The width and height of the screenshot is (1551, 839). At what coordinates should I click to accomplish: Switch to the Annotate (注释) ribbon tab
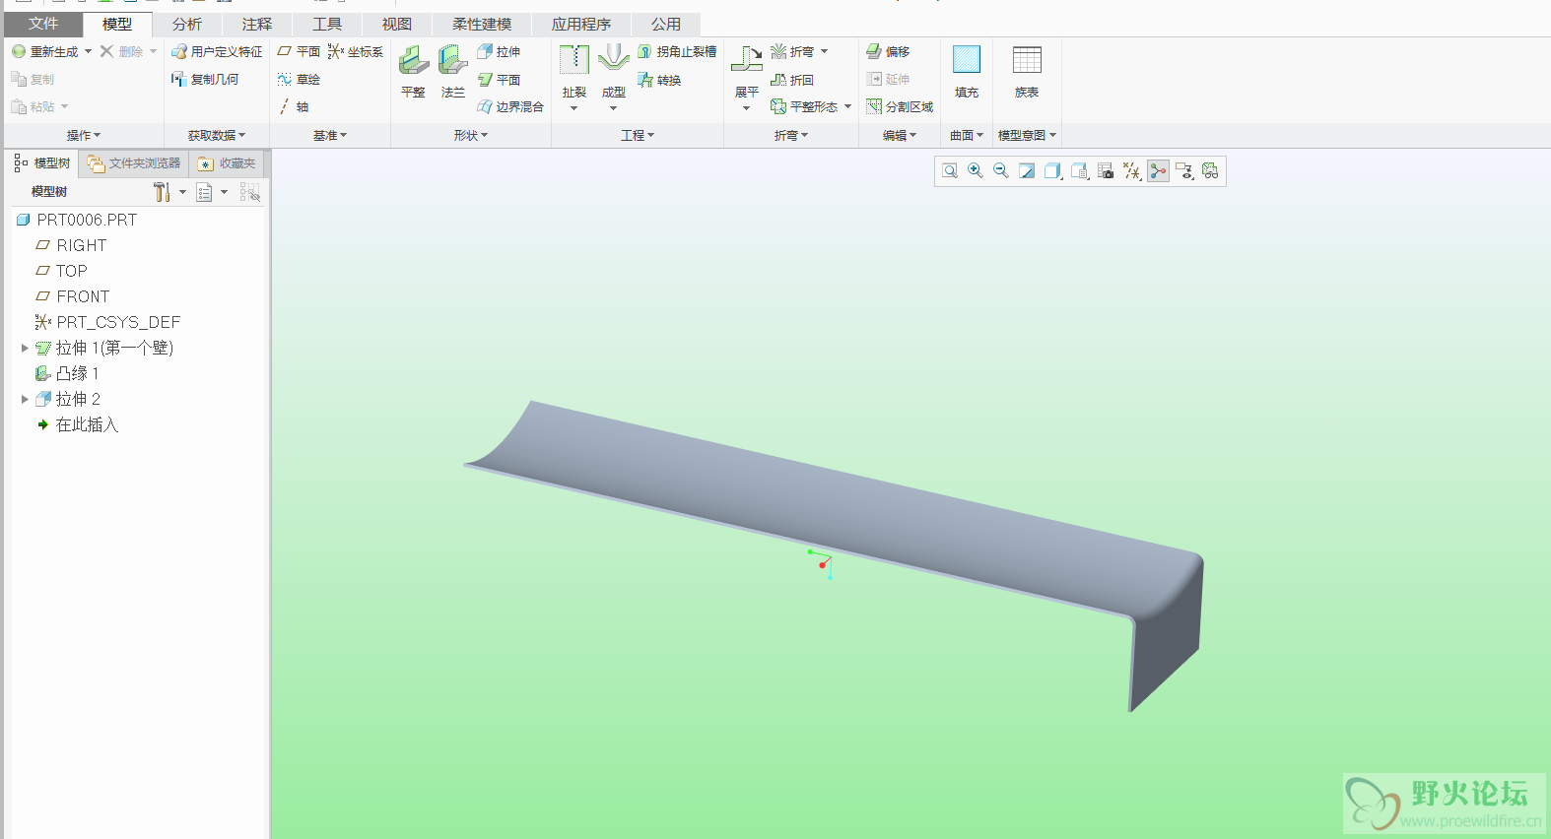pos(257,24)
